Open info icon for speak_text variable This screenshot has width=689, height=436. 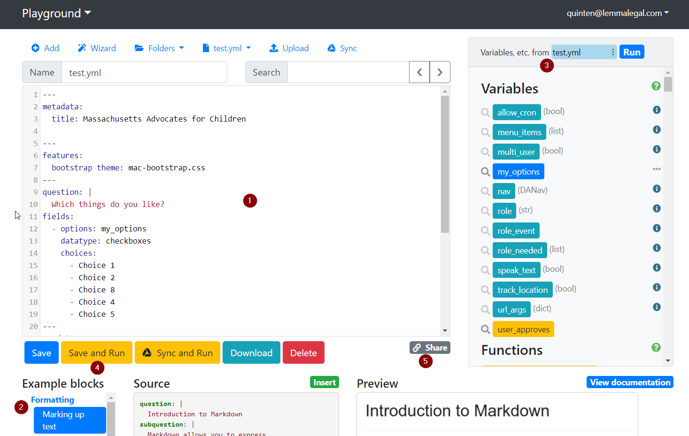pos(657,268)
